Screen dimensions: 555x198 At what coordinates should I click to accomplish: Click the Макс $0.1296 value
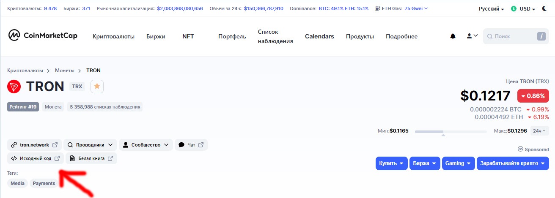(x=517, y=131)
